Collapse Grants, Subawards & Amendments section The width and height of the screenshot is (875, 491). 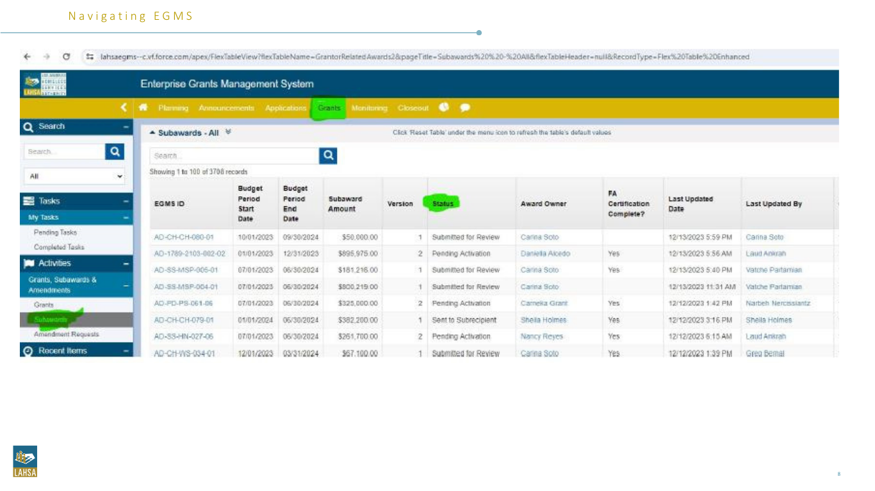click(126, 285)
